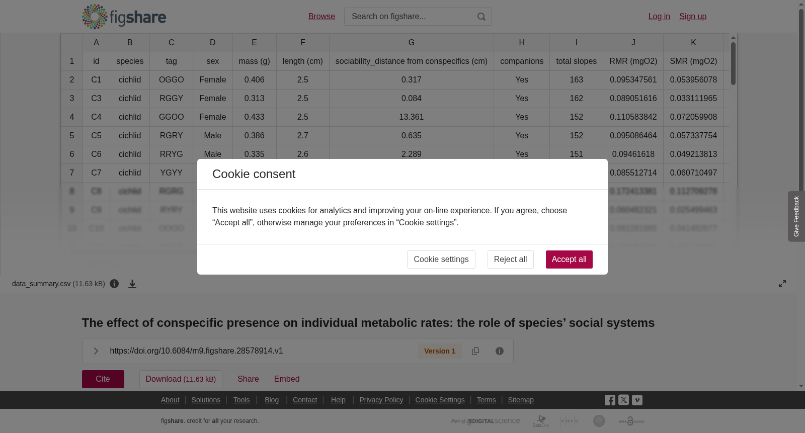Click the DOI URL text
This screenshot has width=805, height=433.
click(196, 351)
